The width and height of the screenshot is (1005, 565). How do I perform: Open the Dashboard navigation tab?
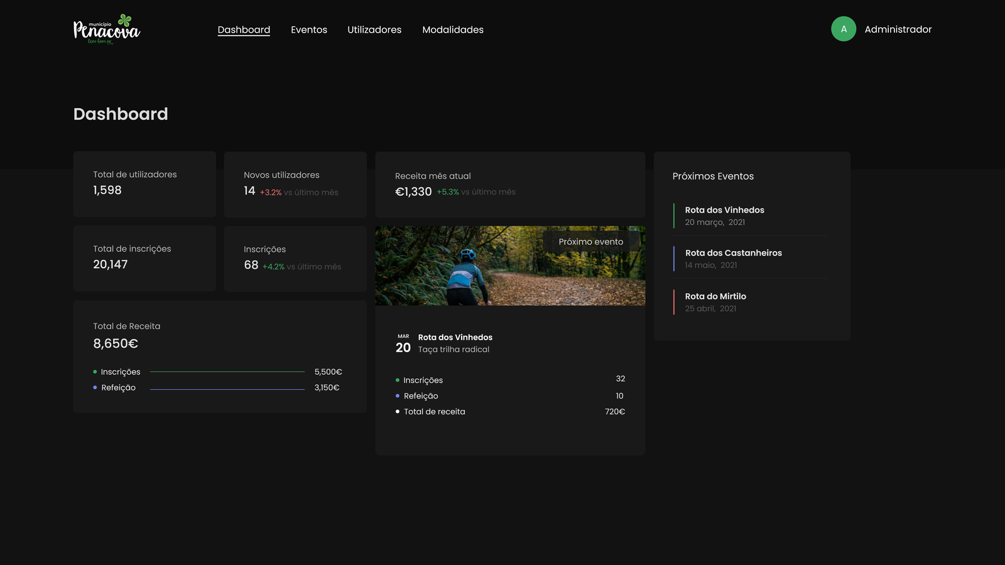[244, 30]
